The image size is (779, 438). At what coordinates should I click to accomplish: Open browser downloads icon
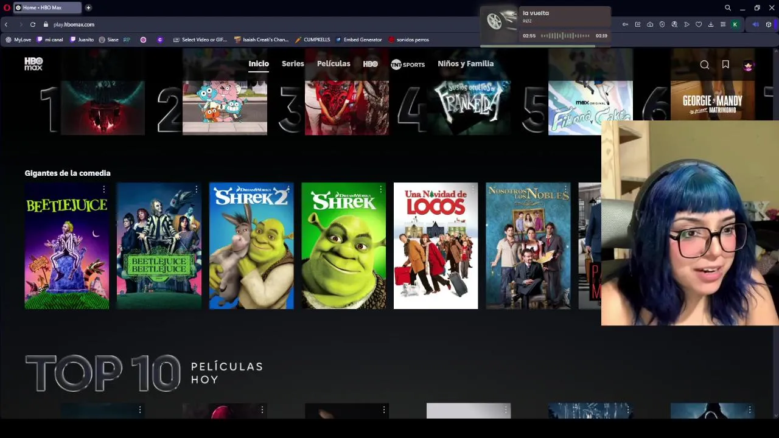711,24
